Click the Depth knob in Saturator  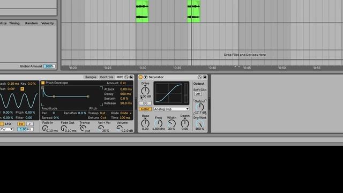click(185, 123)
